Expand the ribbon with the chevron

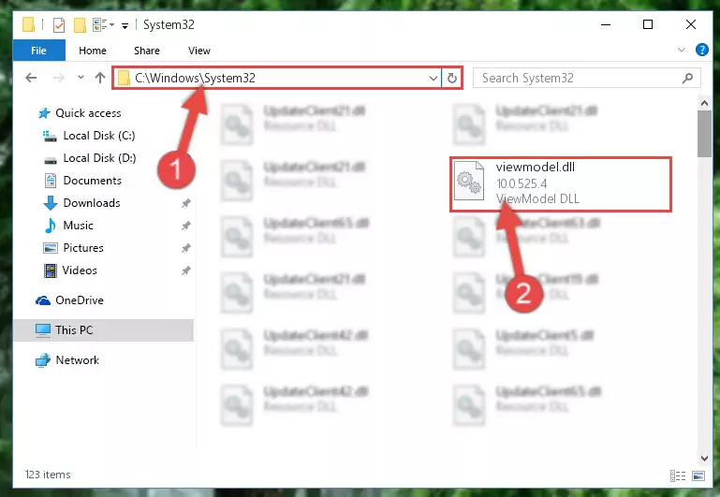pos(682,50)
